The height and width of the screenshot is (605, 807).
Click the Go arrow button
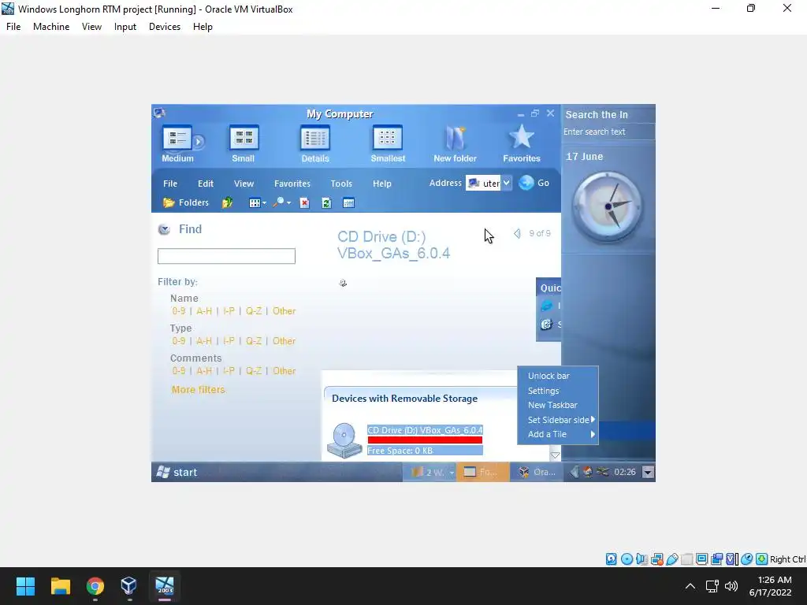(534, 183)
